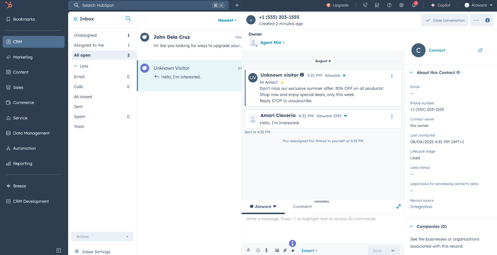The height and width of the screenshot is (255, 497).
Task: Tick the select-all conversations checkbox
Action: point(144,20)
